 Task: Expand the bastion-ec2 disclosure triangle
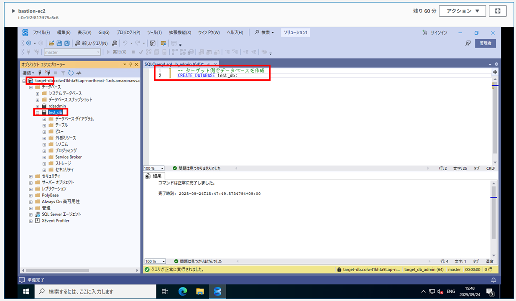pos(13,10)
